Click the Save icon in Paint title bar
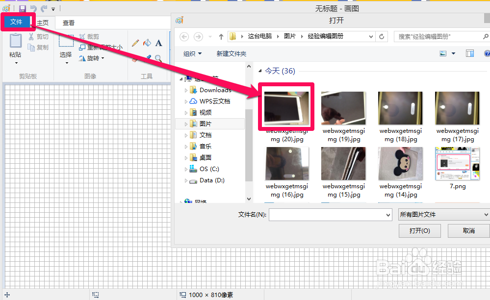The width and height of the screenshot is (490, 300). tap(22, 9)
